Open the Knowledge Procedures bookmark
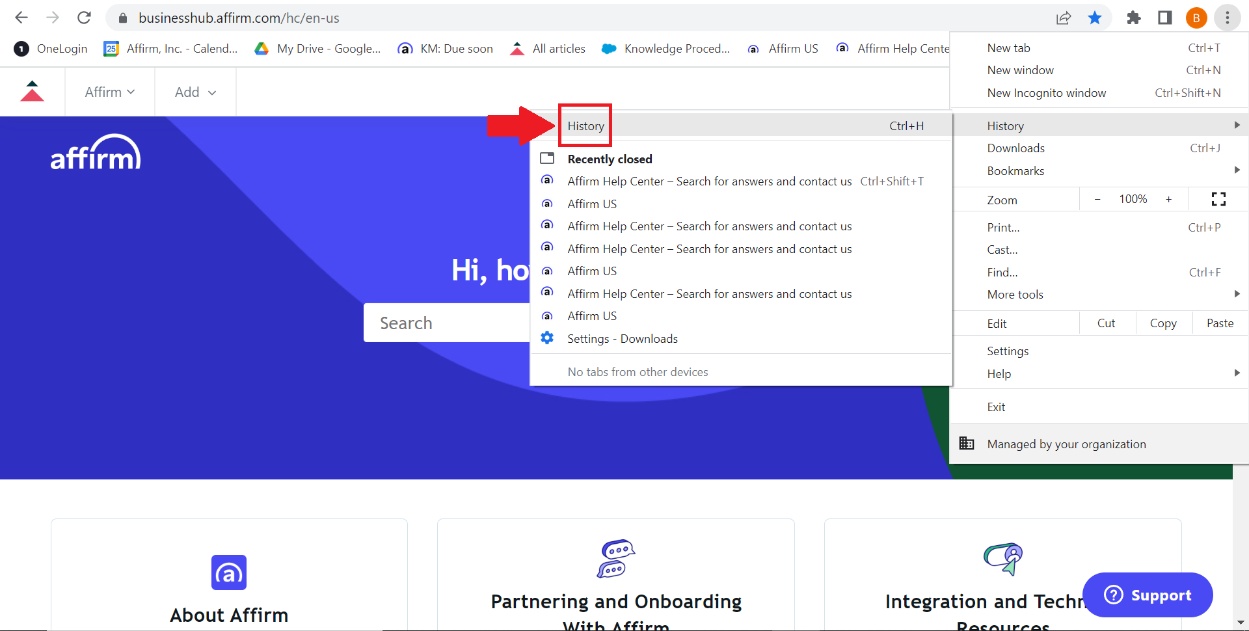 (666, 49)
